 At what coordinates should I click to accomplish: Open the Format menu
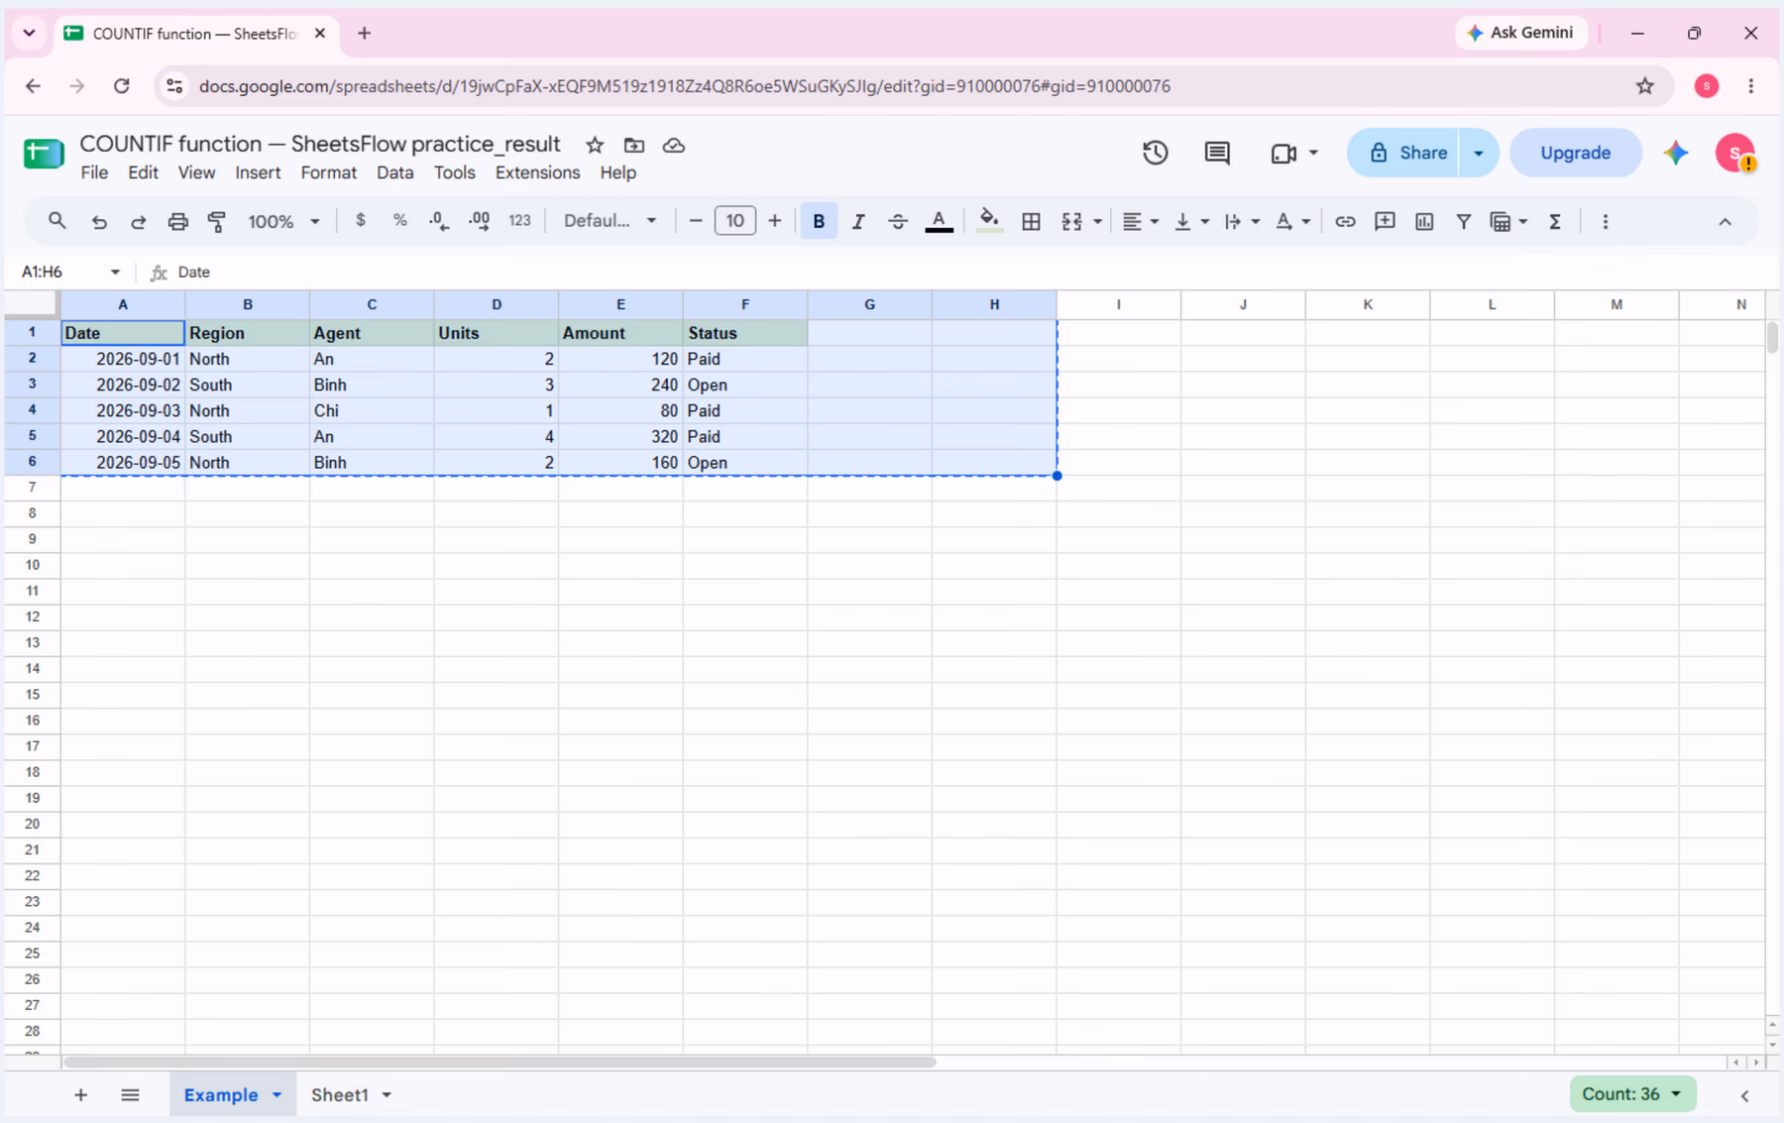328,172
